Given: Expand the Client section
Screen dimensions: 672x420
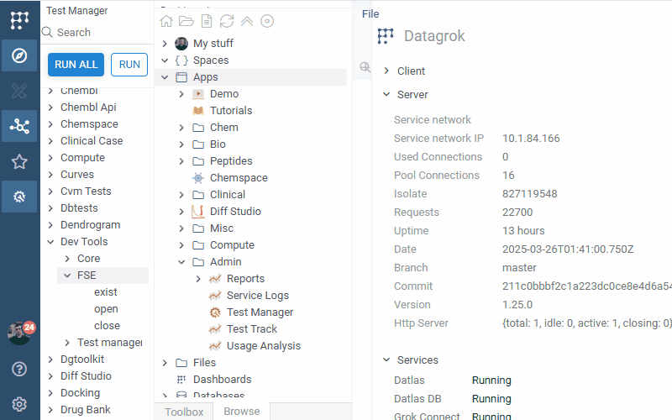Looking at the screenshot, I should 386,71.
